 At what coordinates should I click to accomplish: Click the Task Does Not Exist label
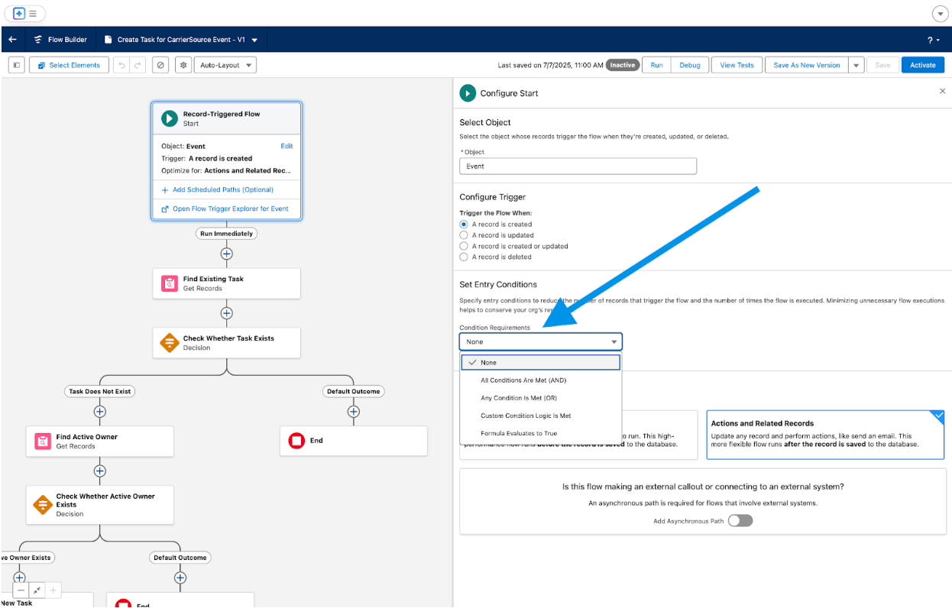[x=99, y=391]
